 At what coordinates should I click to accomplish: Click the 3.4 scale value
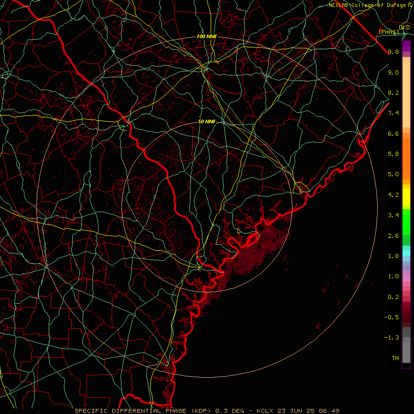(393, 215)
